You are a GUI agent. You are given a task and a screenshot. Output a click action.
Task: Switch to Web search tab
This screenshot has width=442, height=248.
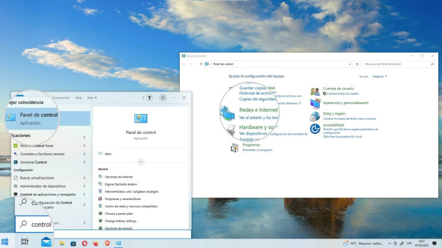click(79, 98)
